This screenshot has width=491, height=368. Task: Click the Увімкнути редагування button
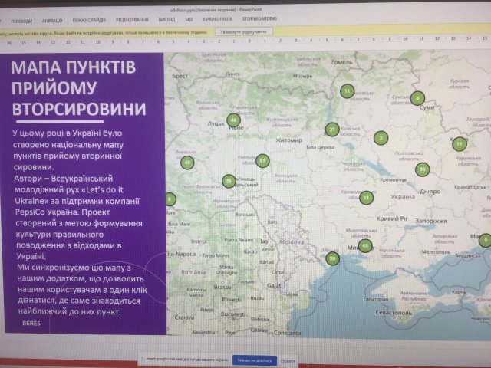(x=244, y=33)
